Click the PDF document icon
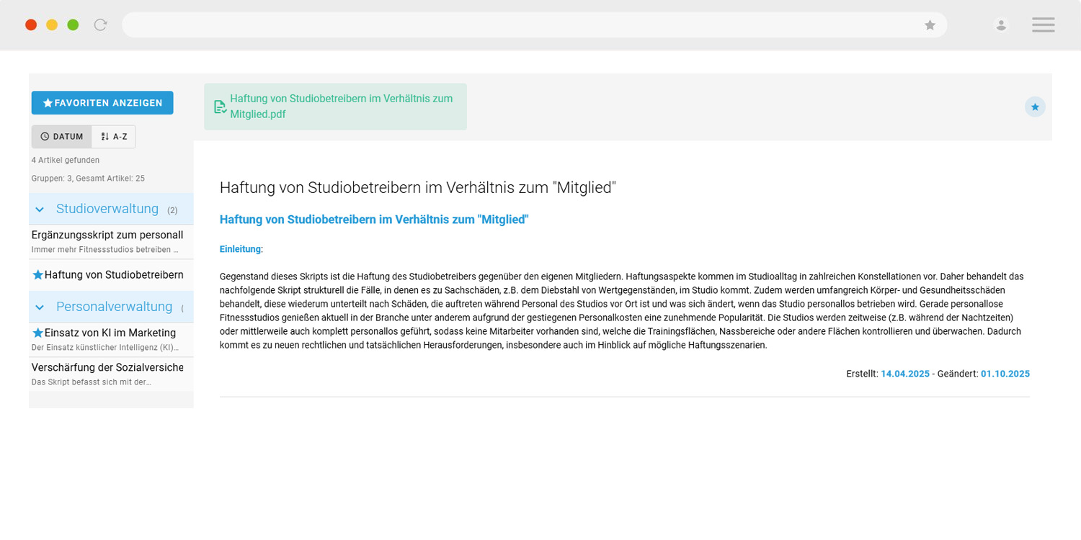Screen dimensions: 1081x540 coord(220,107)
